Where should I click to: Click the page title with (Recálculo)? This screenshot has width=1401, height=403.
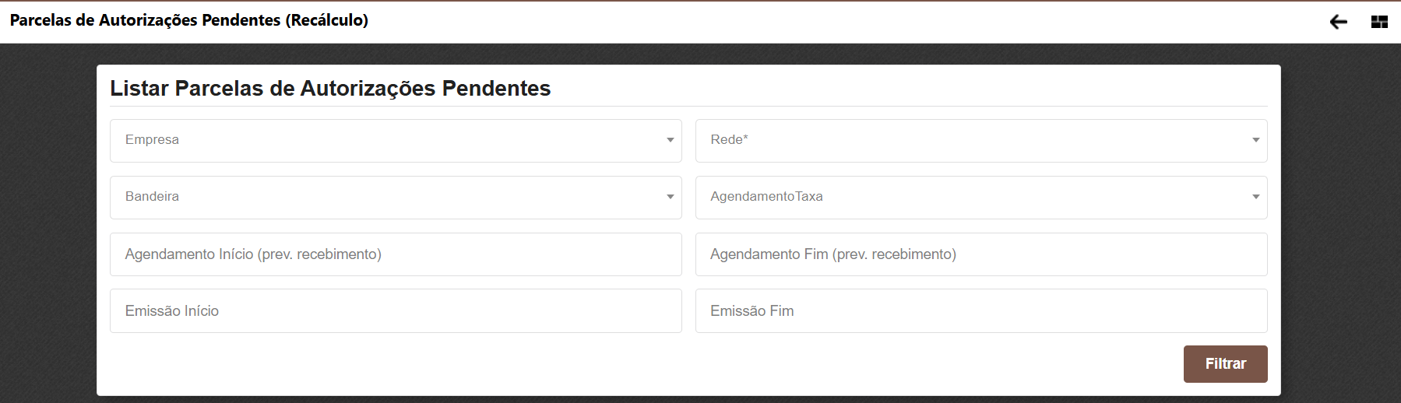coord(189,20)
